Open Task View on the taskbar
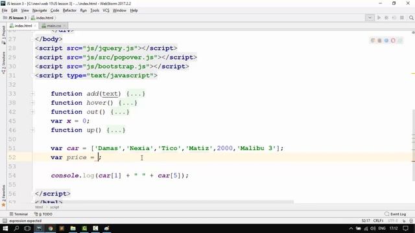 coord(27,228)
